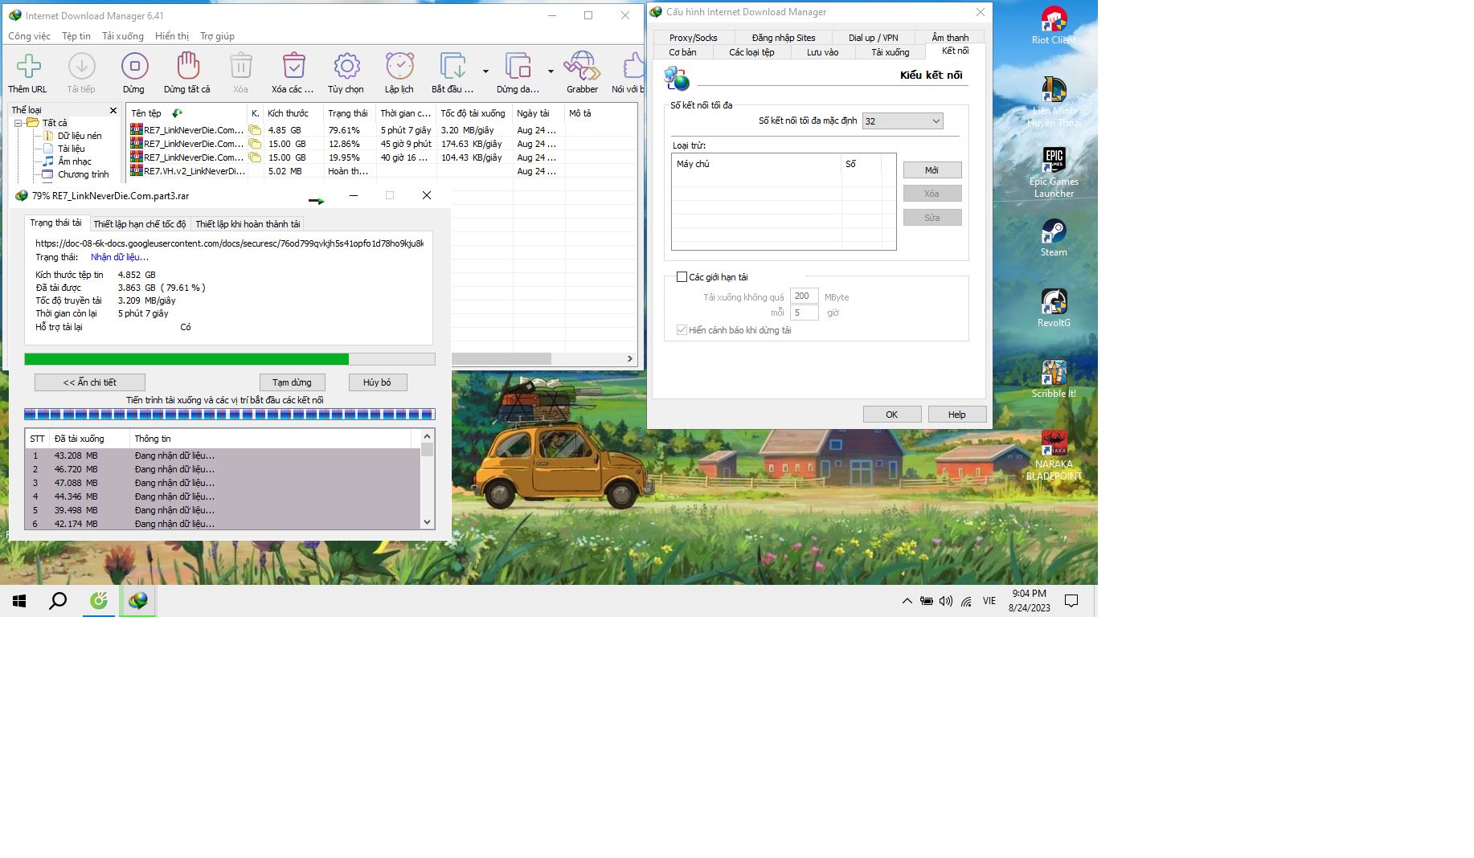Open the Tải xuống menu
The image size is (1474, 858).
[x=122, y=36]
